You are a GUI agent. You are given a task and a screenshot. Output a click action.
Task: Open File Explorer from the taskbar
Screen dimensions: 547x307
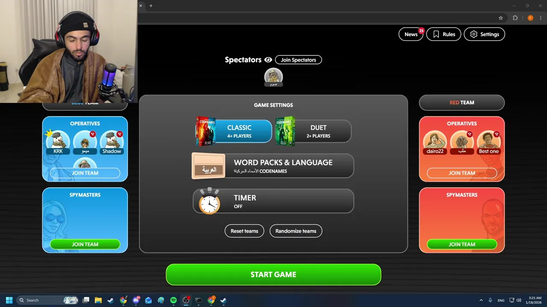pos(98,300)
